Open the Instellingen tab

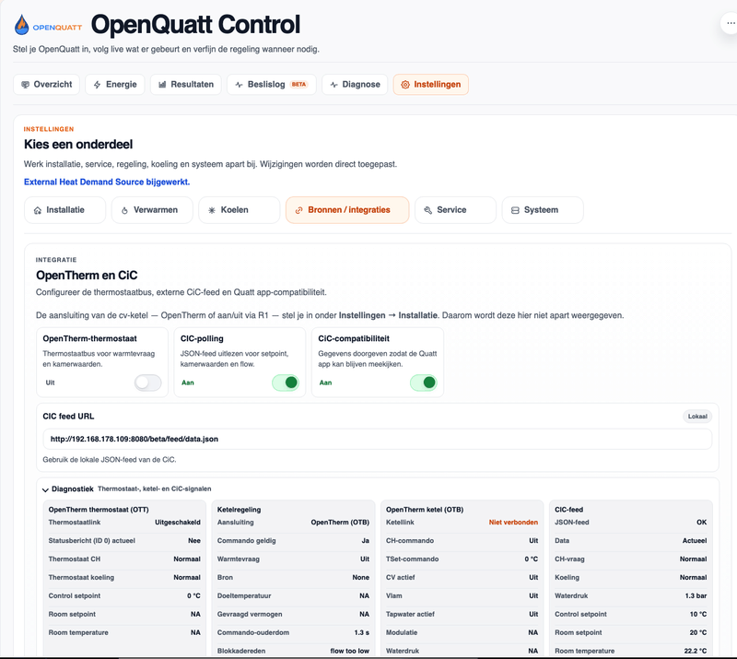pos(431,85)
